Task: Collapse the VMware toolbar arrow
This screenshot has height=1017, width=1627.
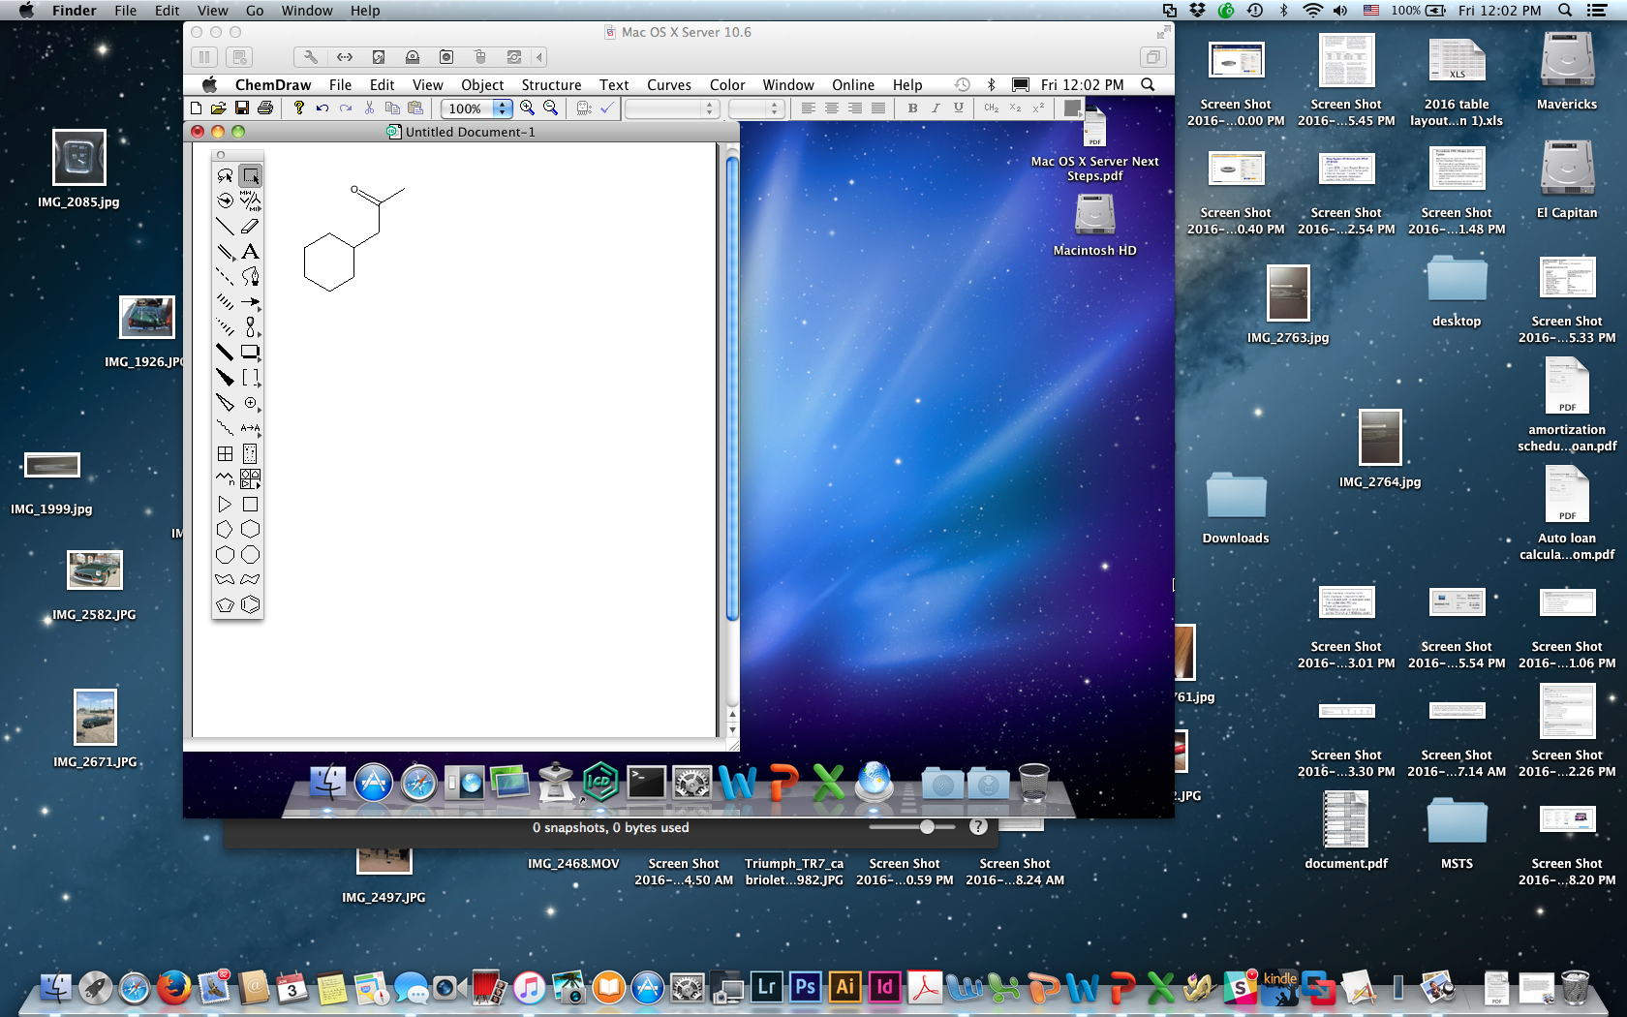Action: 540,57
